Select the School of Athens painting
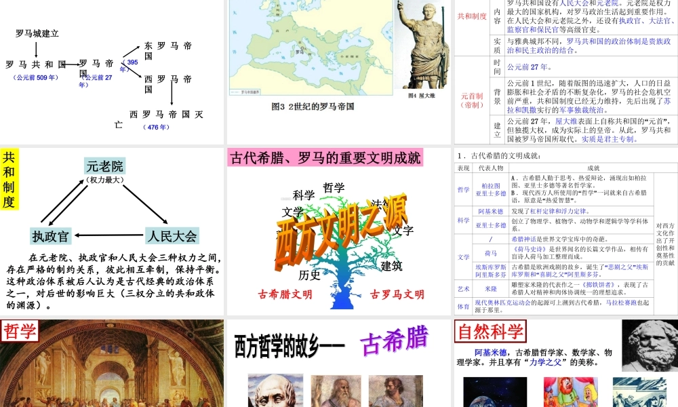 click(112, 364)
